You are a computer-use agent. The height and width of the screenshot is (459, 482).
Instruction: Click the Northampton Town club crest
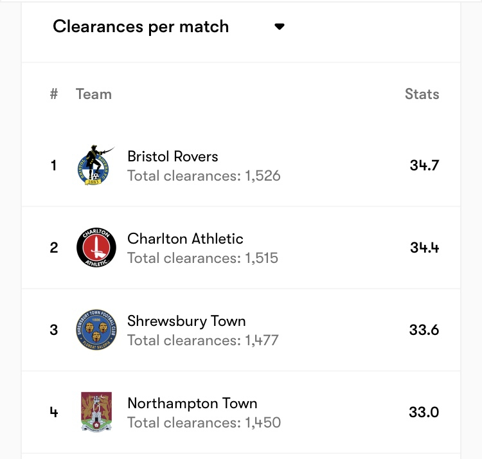(x=96, y=412)
